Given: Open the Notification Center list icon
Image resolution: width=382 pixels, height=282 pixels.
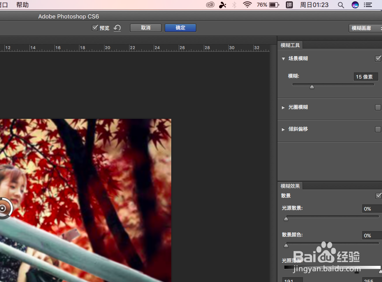Looking at the screenshot, I should 368,5.
